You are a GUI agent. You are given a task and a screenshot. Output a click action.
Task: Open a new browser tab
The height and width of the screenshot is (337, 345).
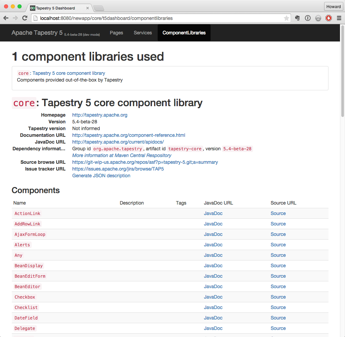98,8
